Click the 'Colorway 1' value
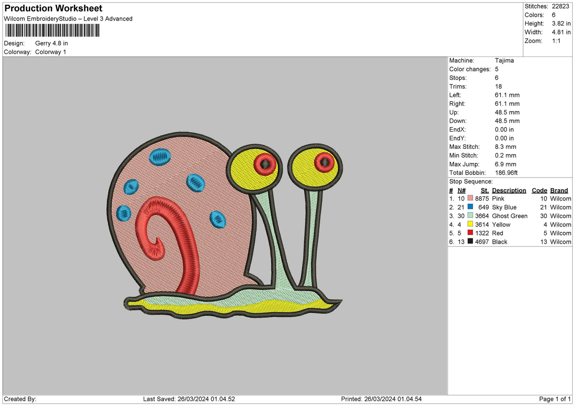 click(x=51, y=52)
